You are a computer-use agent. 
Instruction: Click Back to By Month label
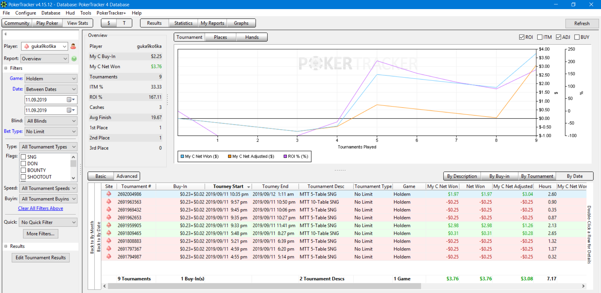click(x=92, y=237)
